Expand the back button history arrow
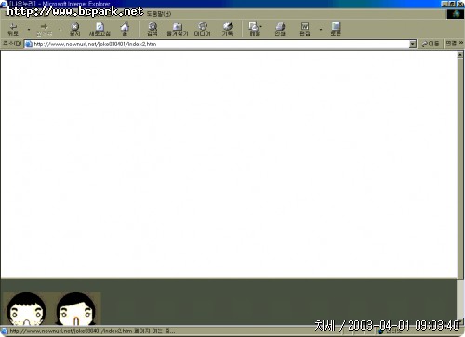The height and width of the screenshot is (337, 465). pyautogui.click(x=29, y=30)
